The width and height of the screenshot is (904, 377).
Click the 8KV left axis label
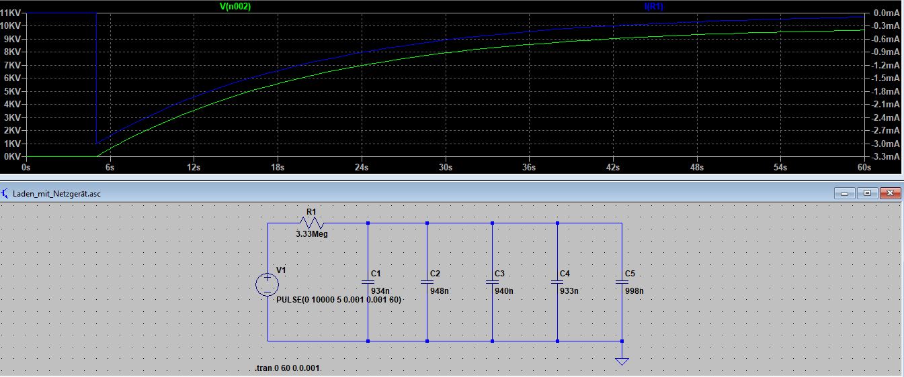coord(13,52)
